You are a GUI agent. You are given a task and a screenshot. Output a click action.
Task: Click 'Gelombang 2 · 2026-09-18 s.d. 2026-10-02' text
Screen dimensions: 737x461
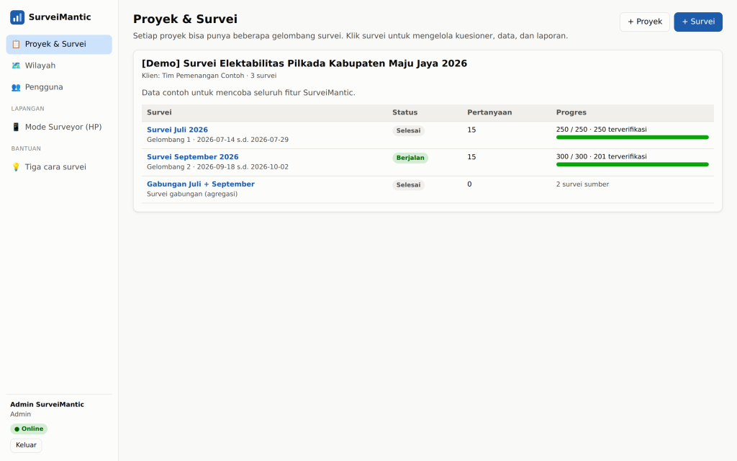click(217, 167)
